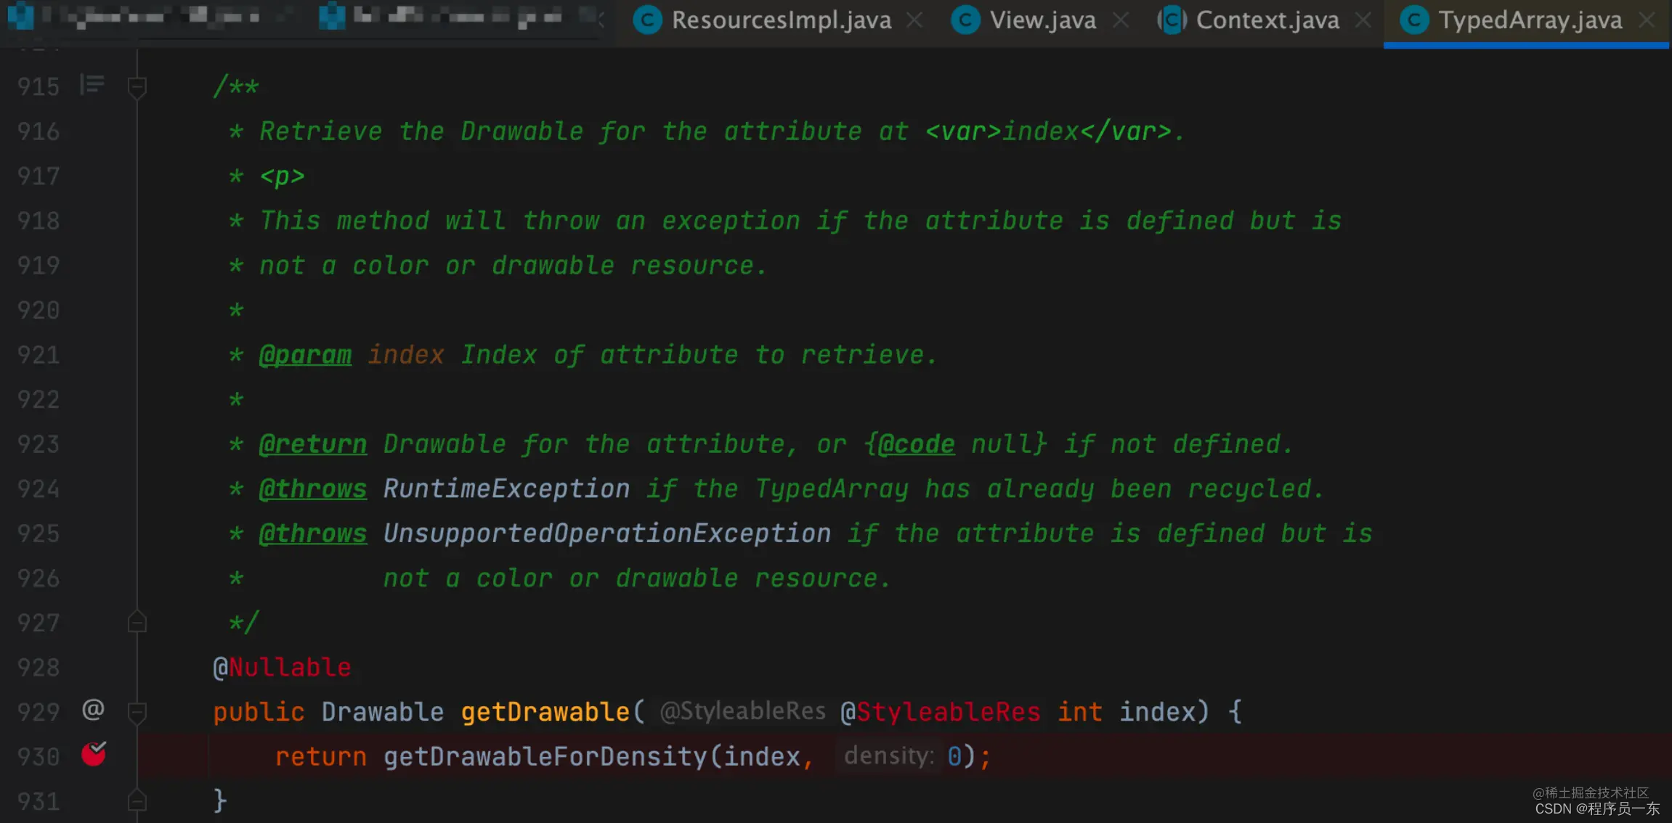Click the @param tag link in Javadoc
The width and height of the screenshot is (1672, 823).
pos(305,355)
